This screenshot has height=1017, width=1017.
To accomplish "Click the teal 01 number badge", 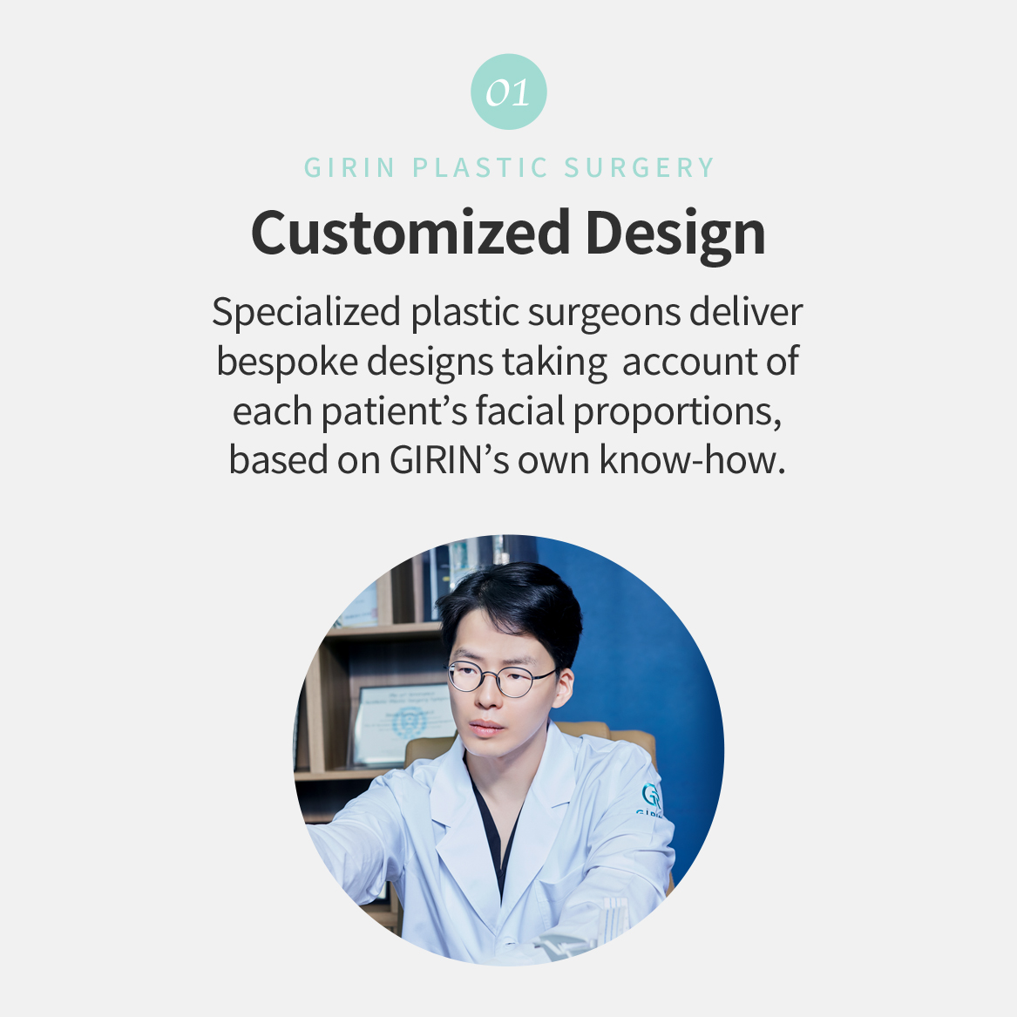I will (x=508, y=92).
